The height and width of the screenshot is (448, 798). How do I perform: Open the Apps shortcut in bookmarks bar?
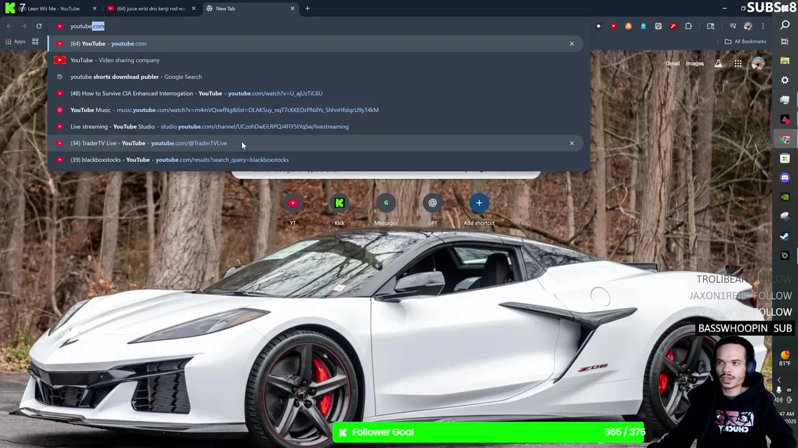coord(16,42)
